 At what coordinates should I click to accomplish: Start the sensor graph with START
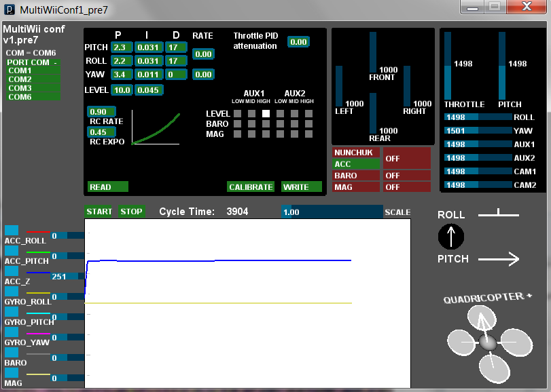99,212
